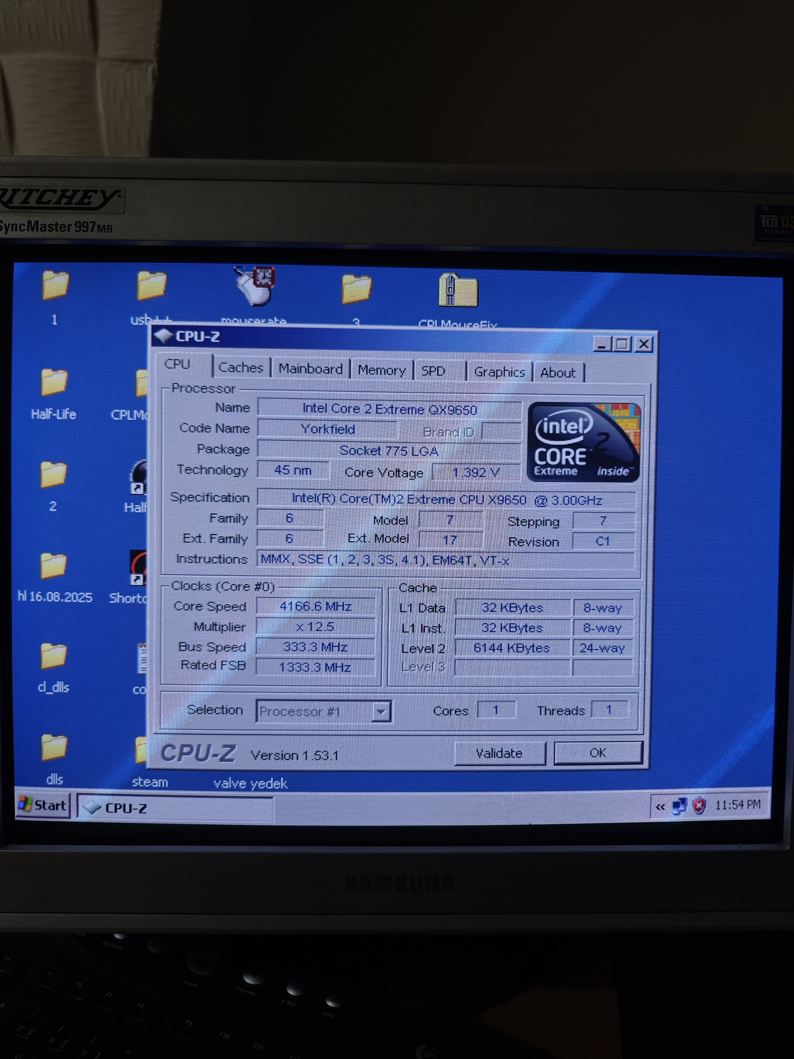Screen dimensions: 794x1059
Task: Click the Core Voltage value "1.392 V"
Action: 476,473
